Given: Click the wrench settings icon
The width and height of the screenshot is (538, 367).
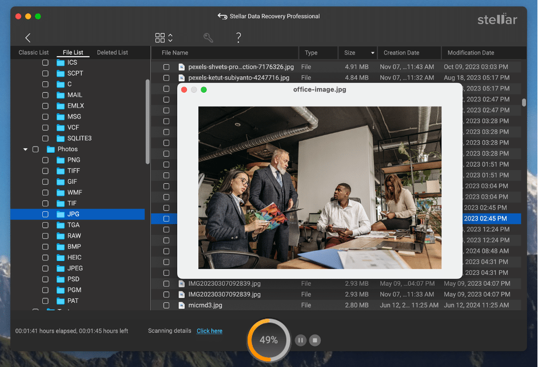Looking at the screenshot, I should (208, 38).
